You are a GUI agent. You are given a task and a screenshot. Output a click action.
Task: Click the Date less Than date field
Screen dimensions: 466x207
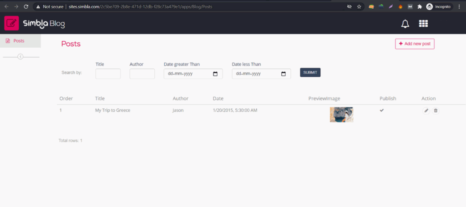click(x=261, y=74)
